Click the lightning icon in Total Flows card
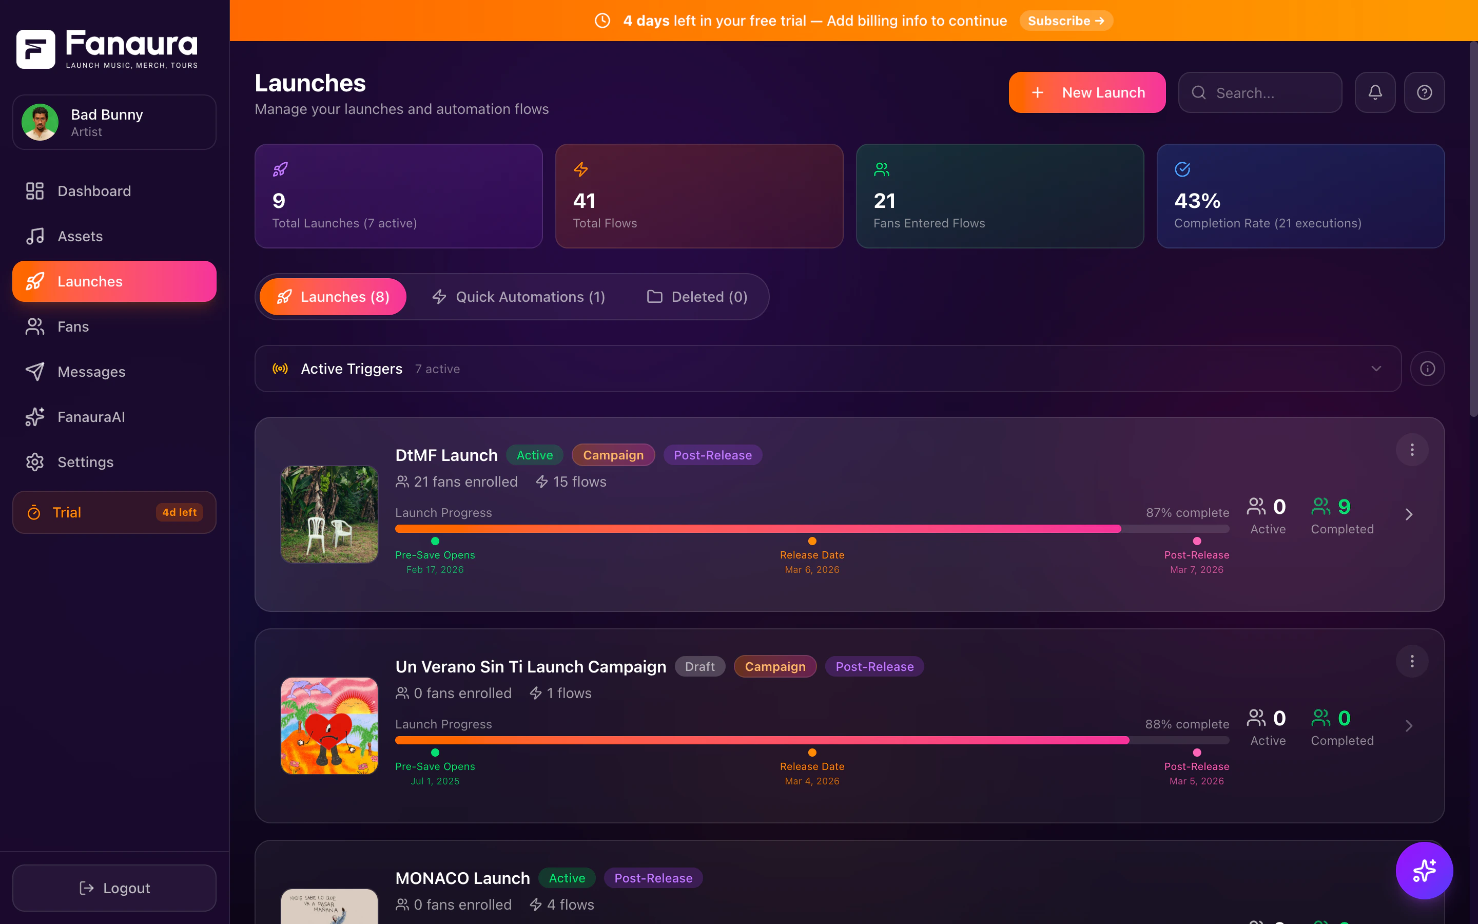Screen dimensions: 1478x924 (x=581, y=169)
